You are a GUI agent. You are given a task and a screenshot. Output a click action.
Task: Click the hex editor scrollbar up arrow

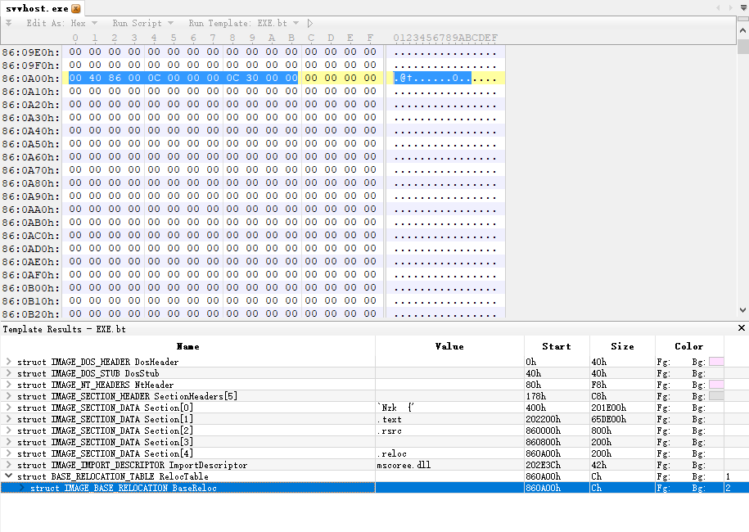[x=742, y=30]
